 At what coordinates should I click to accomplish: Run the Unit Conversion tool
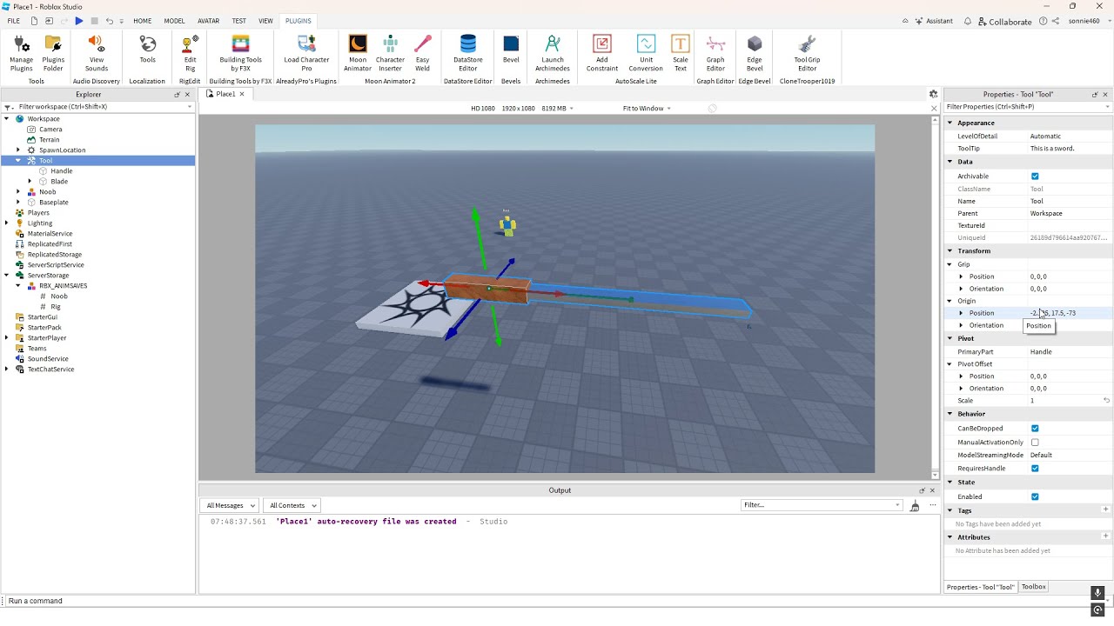tap(646, 54)
